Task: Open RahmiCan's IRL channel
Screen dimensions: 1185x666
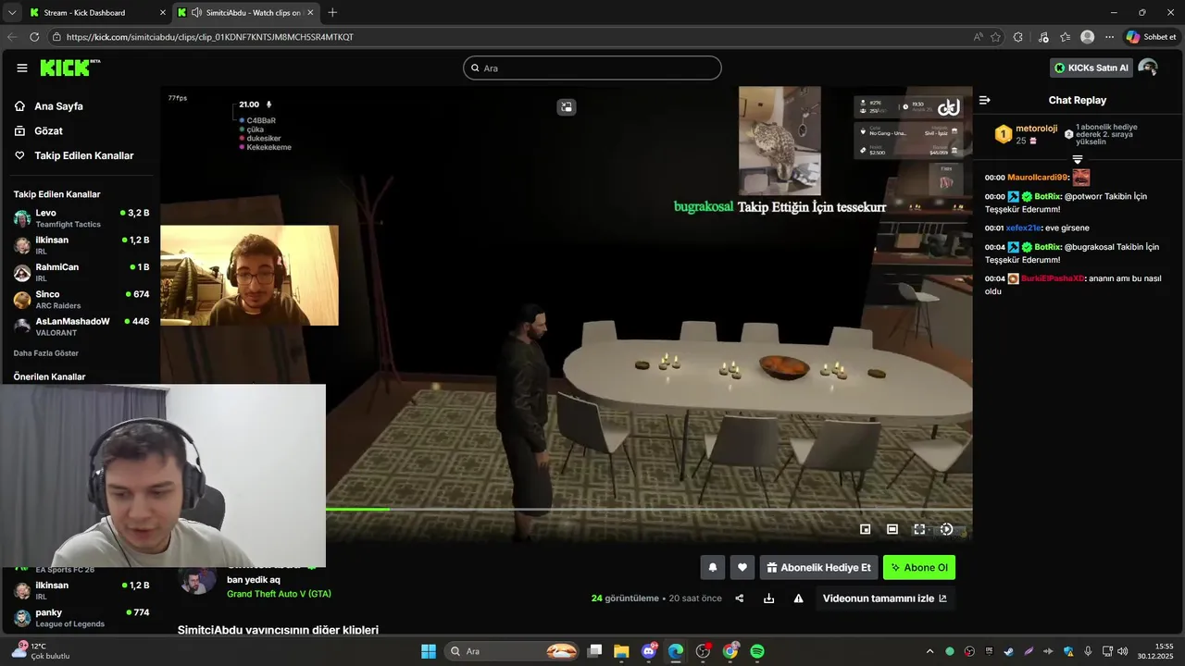Action: pos(81,272)
